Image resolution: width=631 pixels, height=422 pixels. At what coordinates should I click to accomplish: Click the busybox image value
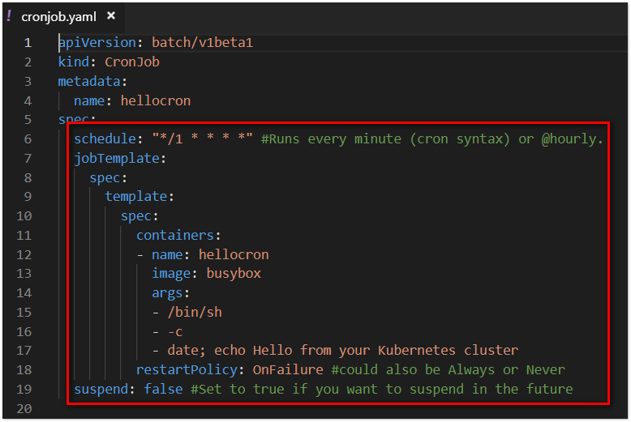point(234,274)
